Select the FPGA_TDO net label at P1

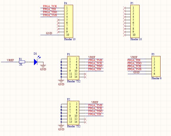tap(95, 66)
